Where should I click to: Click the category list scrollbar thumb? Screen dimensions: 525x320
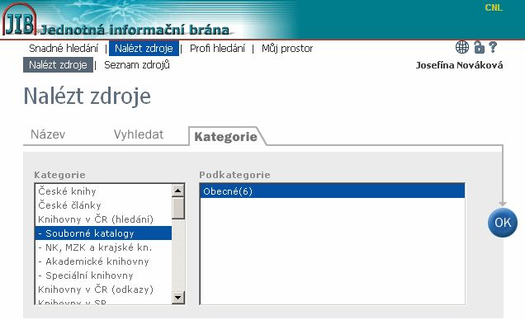[178, 209]
